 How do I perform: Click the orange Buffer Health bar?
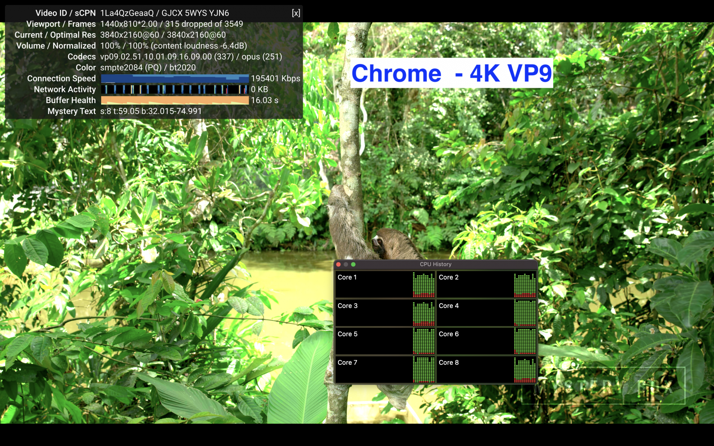(x=175, y=100)
